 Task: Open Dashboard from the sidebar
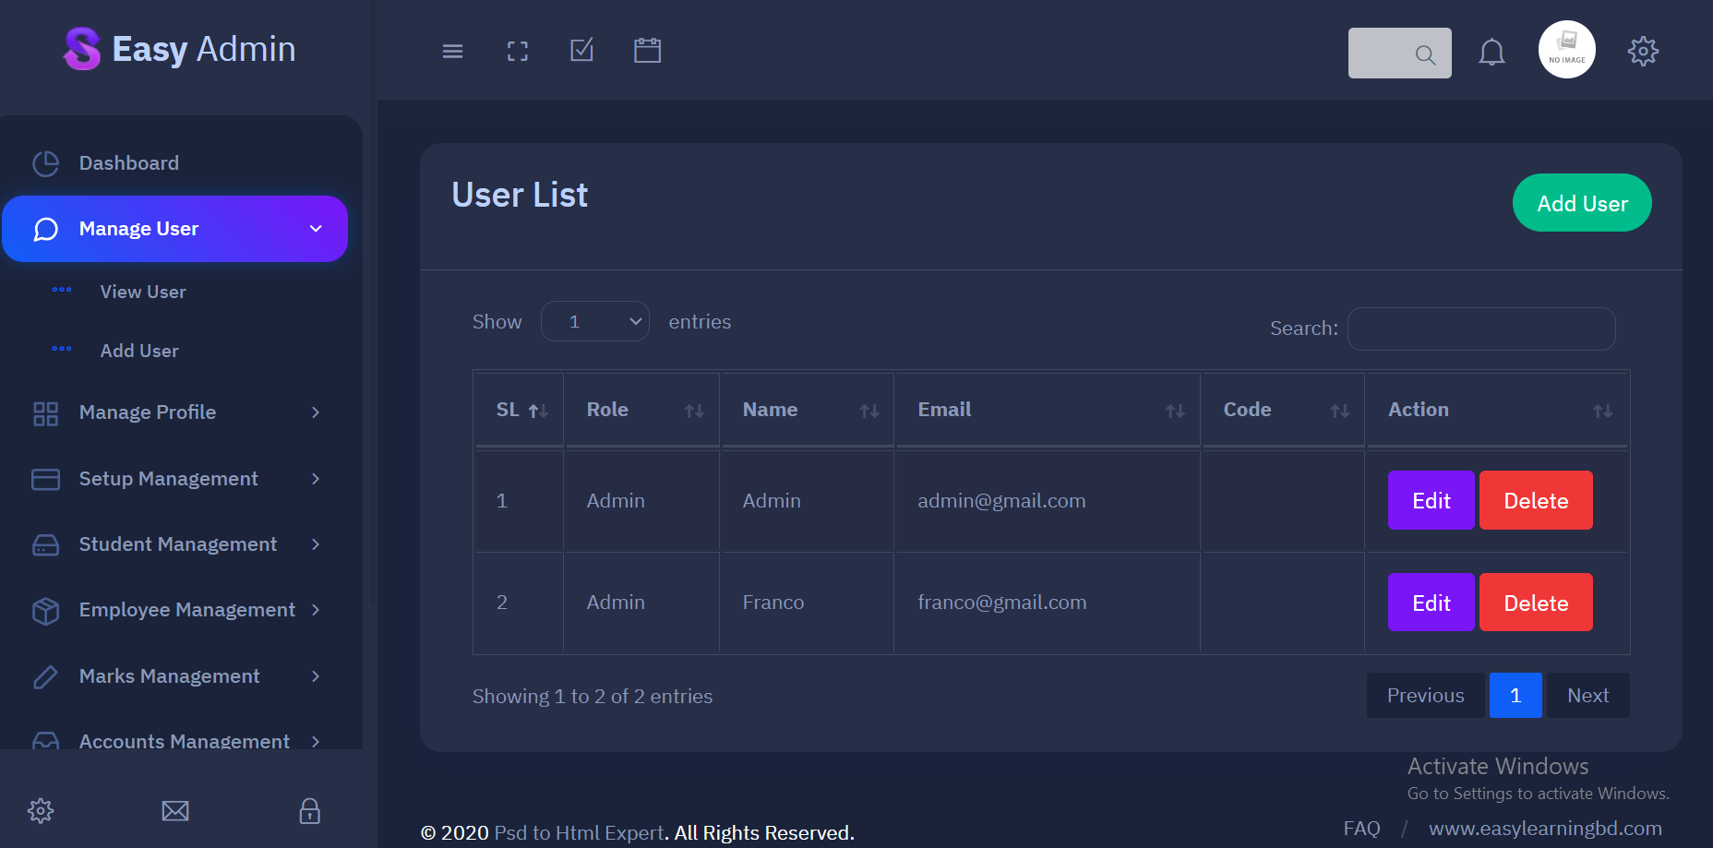click(x=128, y=163)
